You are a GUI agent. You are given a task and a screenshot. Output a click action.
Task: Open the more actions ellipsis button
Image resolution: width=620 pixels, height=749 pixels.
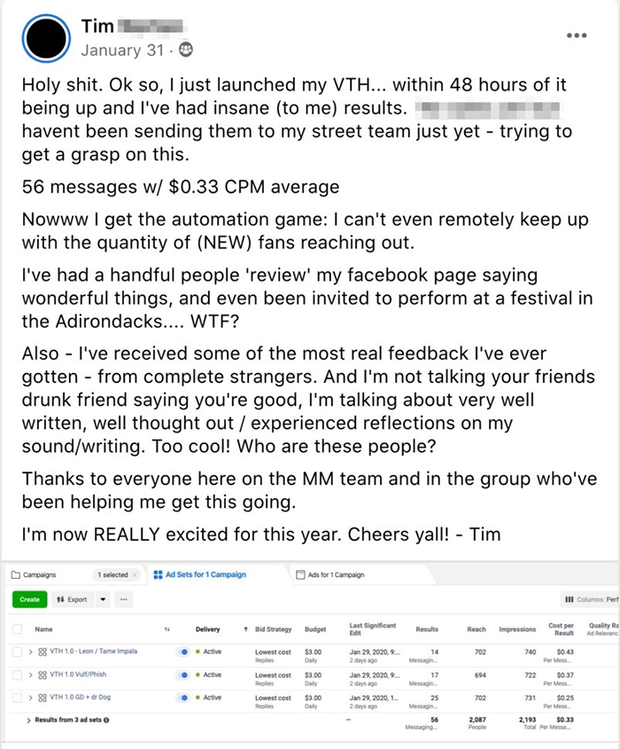pyautogui.click(x=124, y=600)
